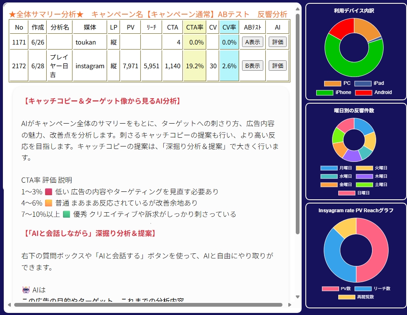Click the 評価 button on row 1171

pos(277,42)
